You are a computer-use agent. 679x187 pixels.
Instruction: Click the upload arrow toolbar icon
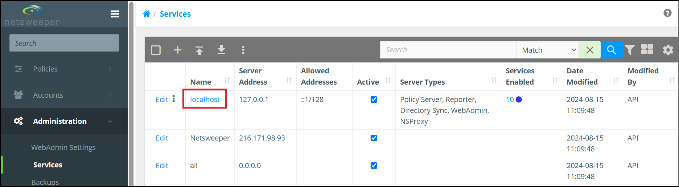point(199,50)
